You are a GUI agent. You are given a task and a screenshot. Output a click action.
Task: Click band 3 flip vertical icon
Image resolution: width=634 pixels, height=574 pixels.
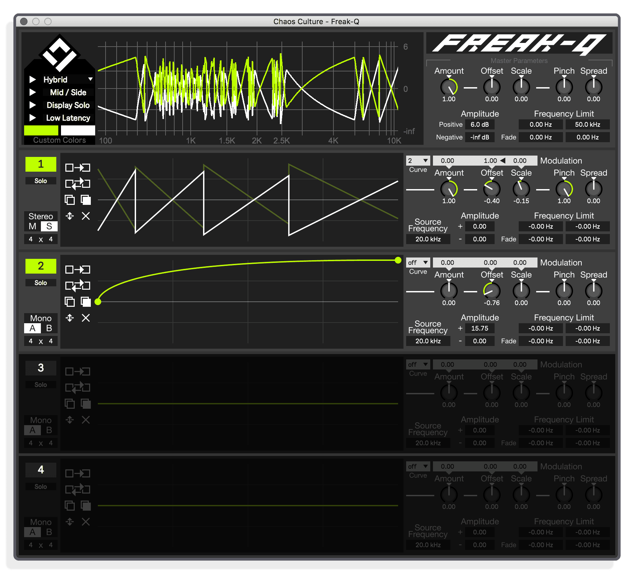(x=70, y=420)
